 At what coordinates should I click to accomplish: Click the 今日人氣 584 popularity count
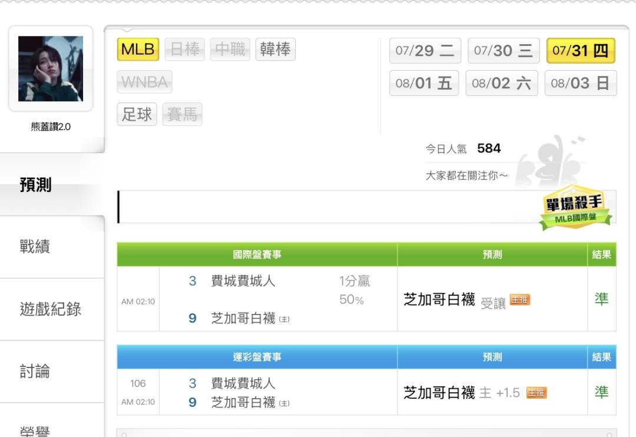tap(463, 148)
